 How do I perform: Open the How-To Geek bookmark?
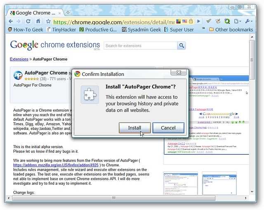[x=25, y=29]
